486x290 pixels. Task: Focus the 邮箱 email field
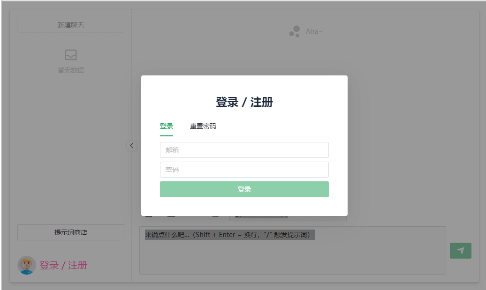[x=244, y=150]
